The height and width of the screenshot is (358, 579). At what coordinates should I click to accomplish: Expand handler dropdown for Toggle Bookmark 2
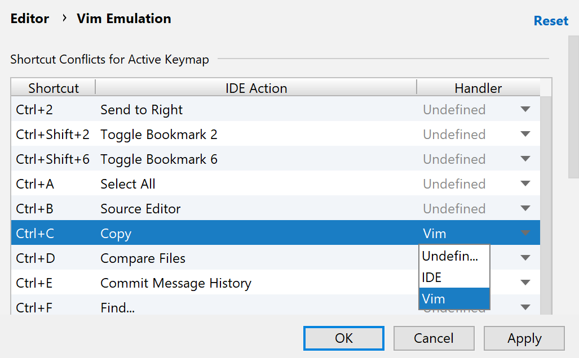pyautogui.click(x=525, y=135)
